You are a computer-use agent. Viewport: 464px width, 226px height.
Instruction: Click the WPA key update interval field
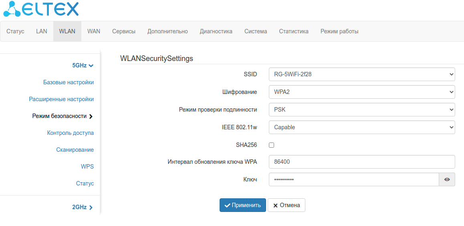361,162
